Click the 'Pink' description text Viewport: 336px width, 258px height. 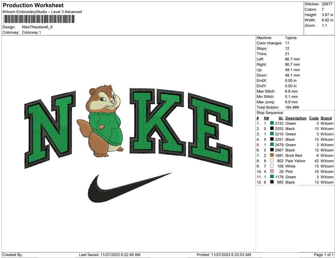click(x=289, y=171)
